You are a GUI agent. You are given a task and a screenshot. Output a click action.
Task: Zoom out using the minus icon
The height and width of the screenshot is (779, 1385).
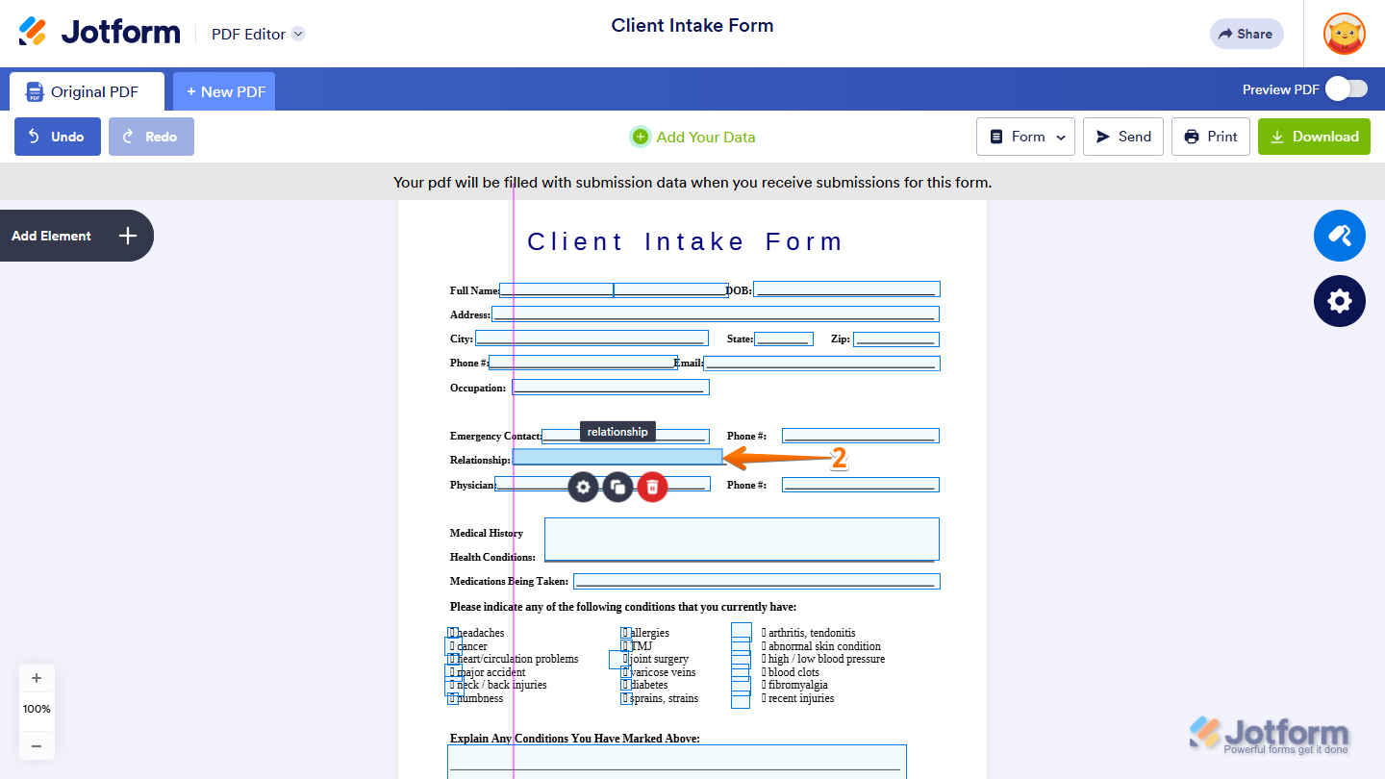coord(37,745)
